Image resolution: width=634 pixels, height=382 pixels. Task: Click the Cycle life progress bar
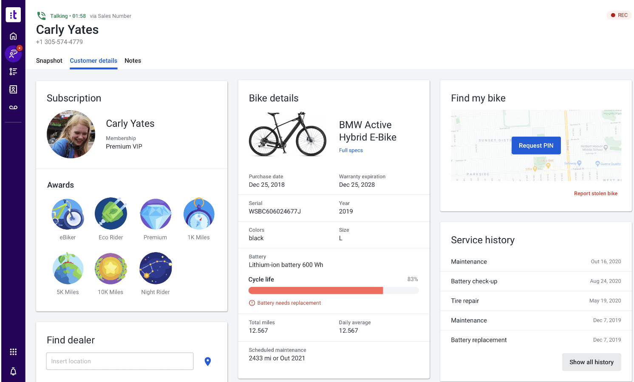[x=334, y=290]
